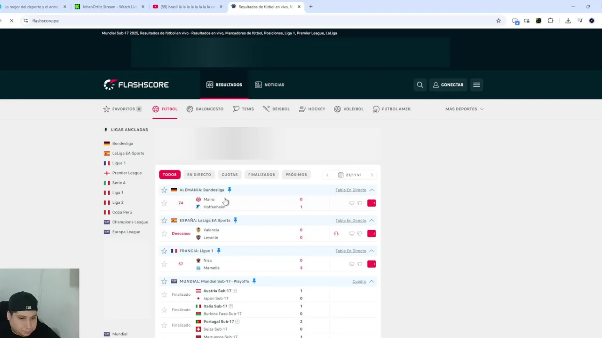Click the shirt lineup icon in Valencia row
This screenshot has height=338, width=602.
coord(360,233)
